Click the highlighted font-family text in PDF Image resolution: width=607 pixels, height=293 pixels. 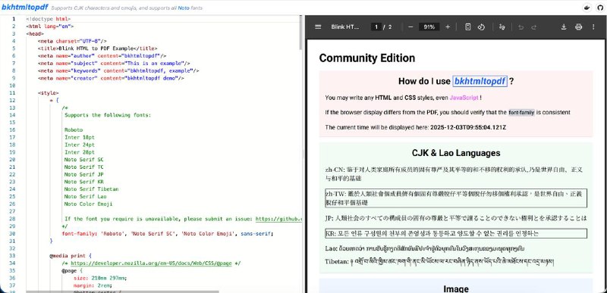pos(521,113)
